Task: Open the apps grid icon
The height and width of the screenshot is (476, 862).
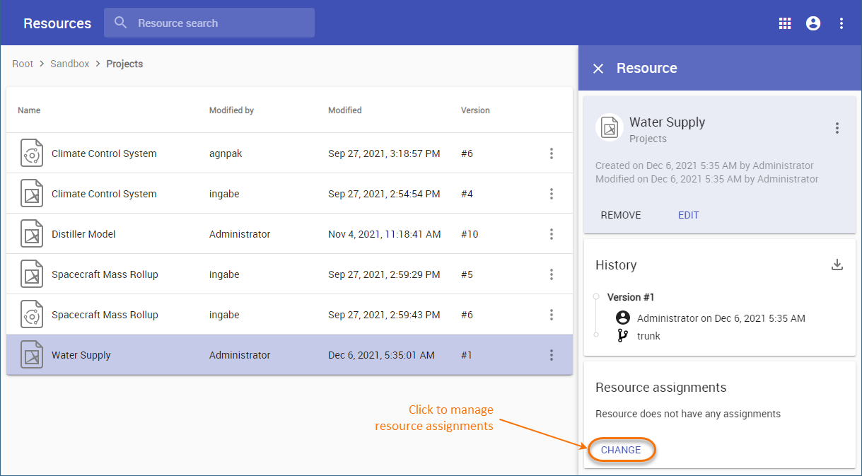Action: [x=785, y=23]
